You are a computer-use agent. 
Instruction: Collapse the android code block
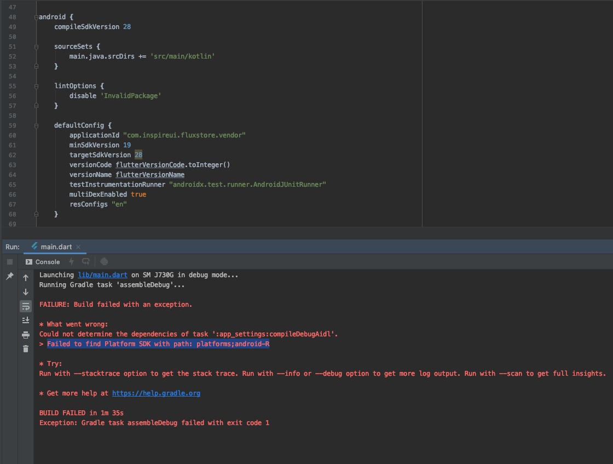[x=36, y=16]
